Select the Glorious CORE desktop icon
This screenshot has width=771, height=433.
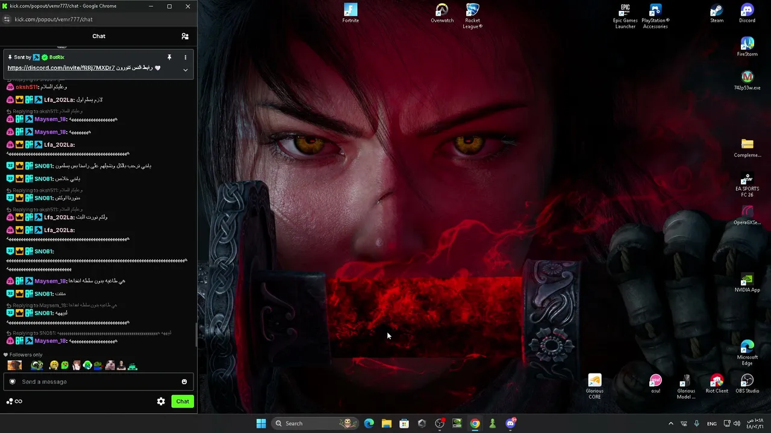point(595,387)
